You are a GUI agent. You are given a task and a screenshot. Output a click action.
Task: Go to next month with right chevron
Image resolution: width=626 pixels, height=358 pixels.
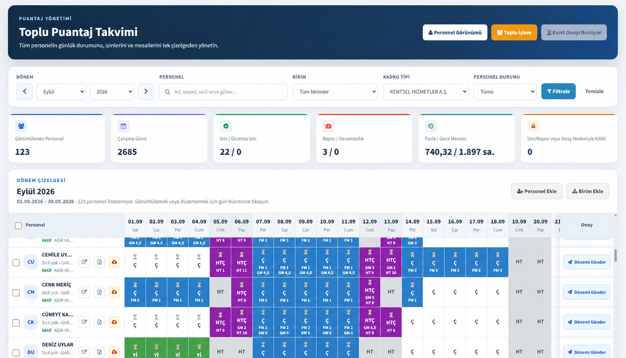pyautogui.click(x=146, y=92)
